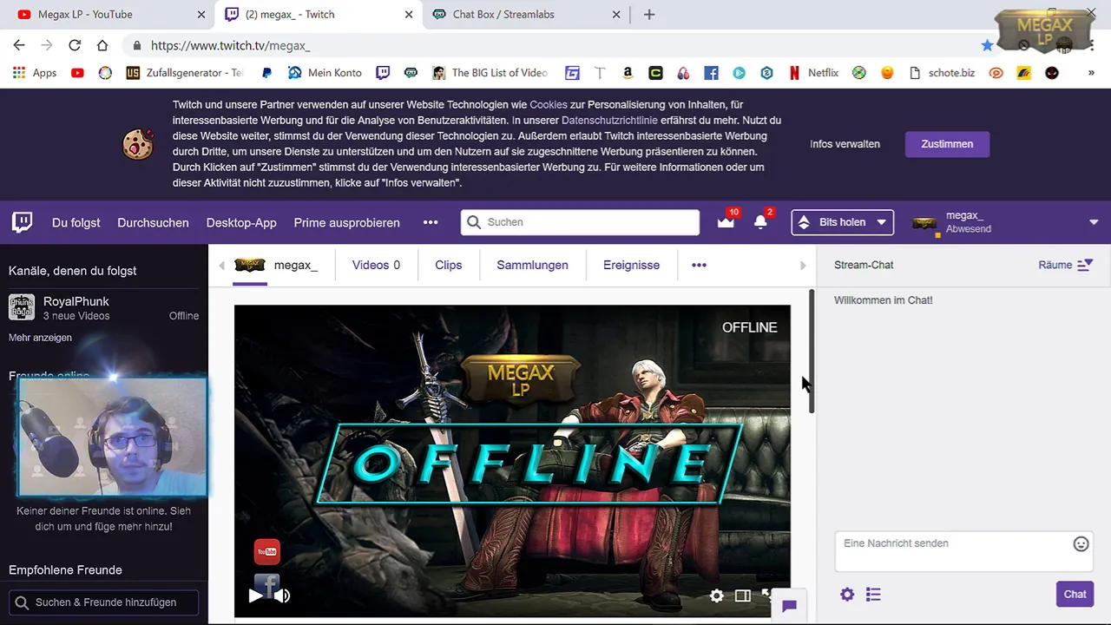
Task: Click the page vertical scrollbar thumb
Action: pos(812,351)
